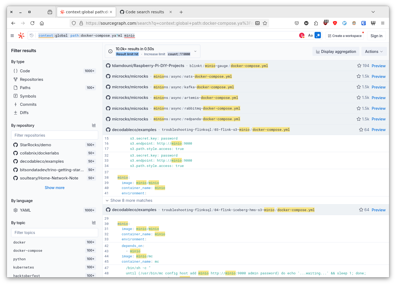Image resolution: width=396 pixels, height=285 pixels.
Task: Click the red smart search badge
Action: 302,35
